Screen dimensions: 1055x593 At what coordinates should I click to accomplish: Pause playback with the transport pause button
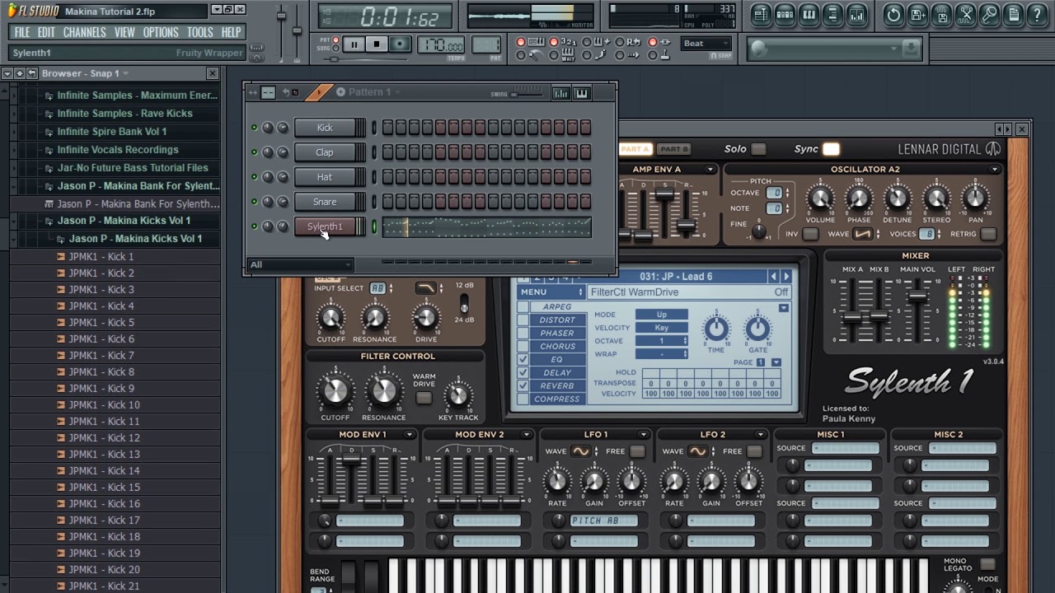click(354, 44)
